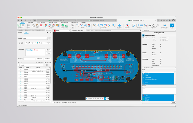Expand the MODIFY toolbar dropdown
This screenshot has width=193, height=123.
tap(153, 28)
